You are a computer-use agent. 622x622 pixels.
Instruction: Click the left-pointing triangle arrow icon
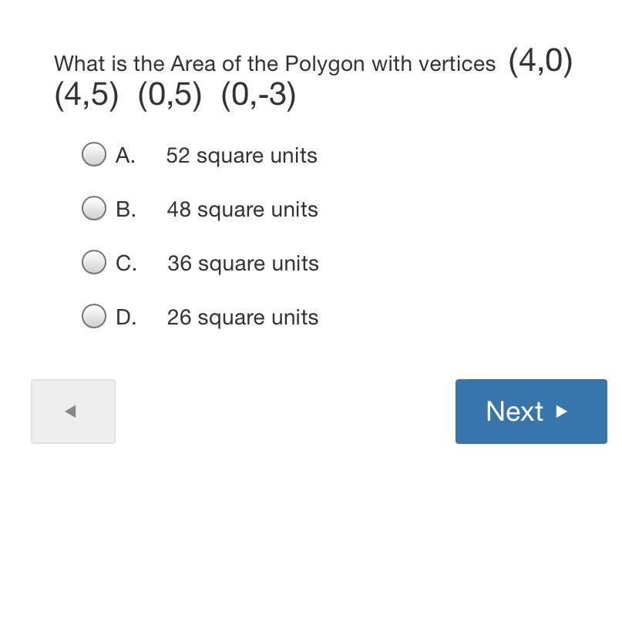pyautogui.click(x=70, y=412)
